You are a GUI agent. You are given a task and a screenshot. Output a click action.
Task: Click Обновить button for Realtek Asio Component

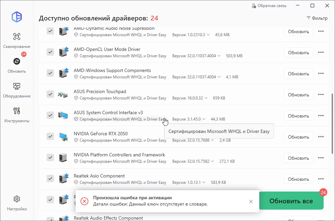click(298, 179)
